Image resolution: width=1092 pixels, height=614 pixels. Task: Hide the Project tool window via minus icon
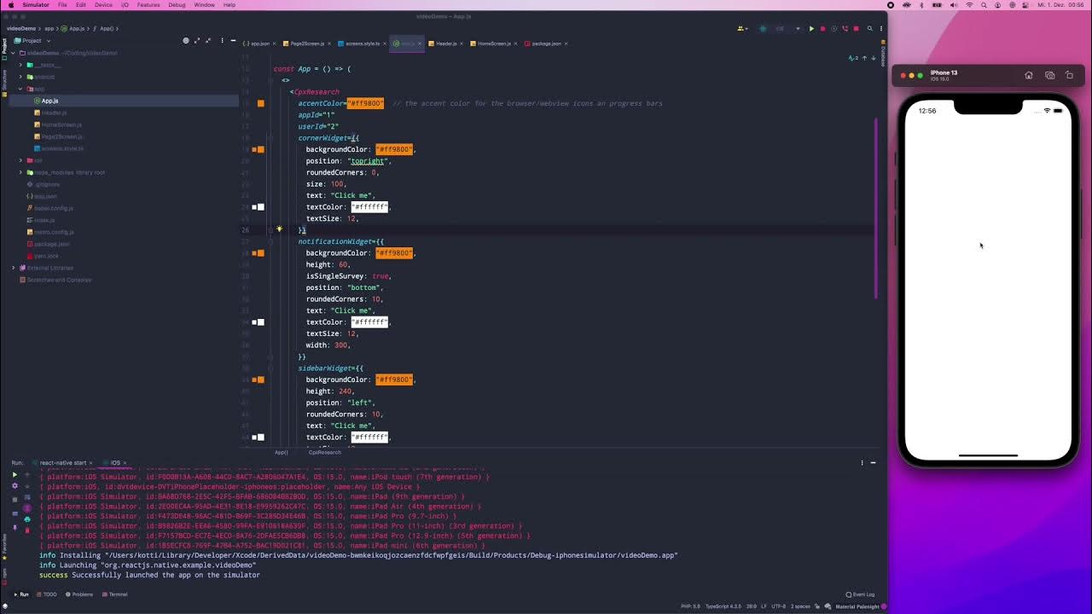click(x=234, y=41)
